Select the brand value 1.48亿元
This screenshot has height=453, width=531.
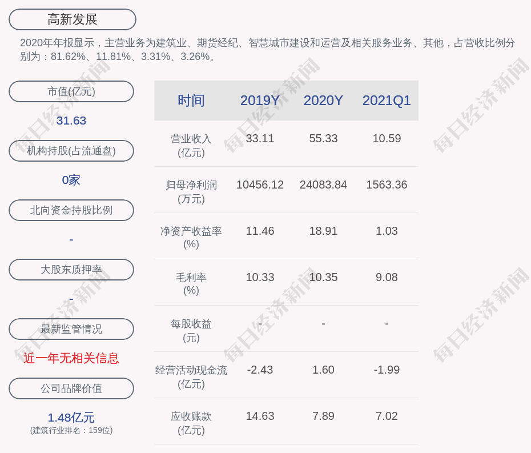tap(71, 418)
